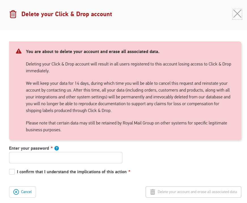Close the delete account dialog with the X

point(237,14)
